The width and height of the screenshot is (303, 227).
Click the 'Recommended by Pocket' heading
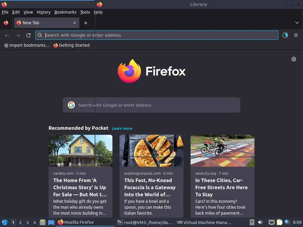point(78,128)
